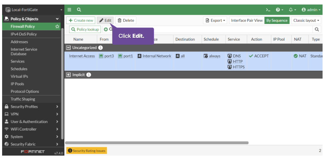Expand the Security Profiles menu
Image resolution: width=325 pixels, height=163 pixels.
pyautogui.click(x=31, y=107)
